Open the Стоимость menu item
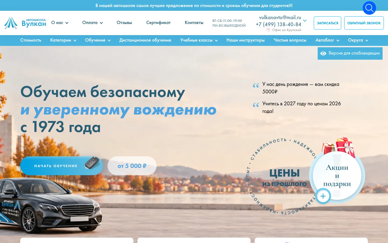Viewport: 388px width, 243px height. click(x=31, y=40)
